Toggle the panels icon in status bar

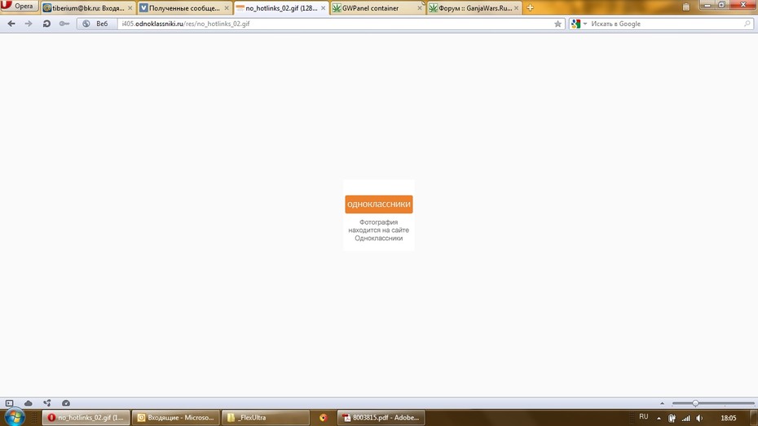tap(9, 403)
